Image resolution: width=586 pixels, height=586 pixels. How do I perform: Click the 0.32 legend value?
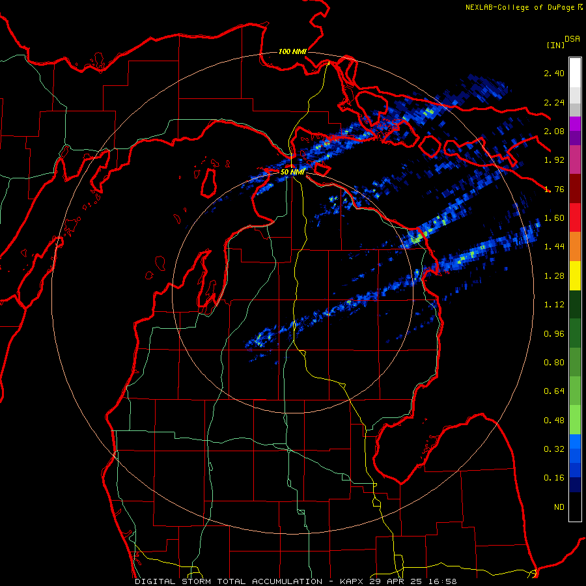click(x=554, y=449)
